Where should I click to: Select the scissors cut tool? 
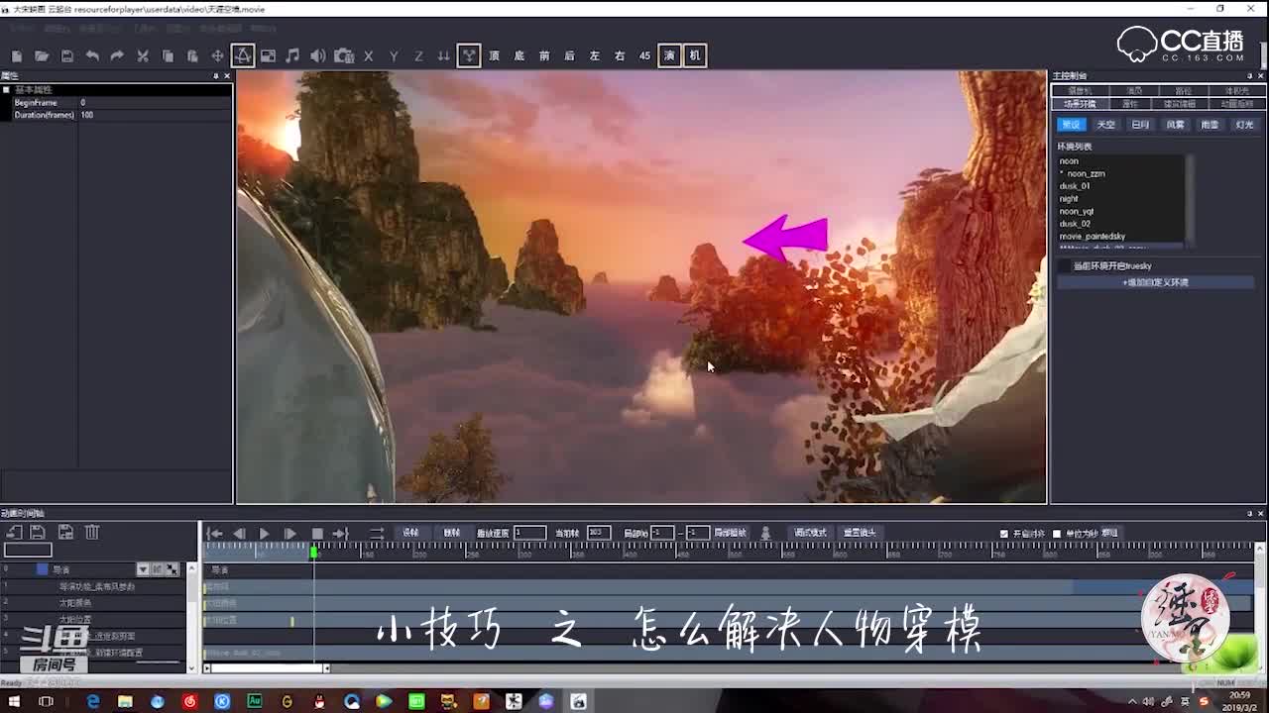pos(142,56)
